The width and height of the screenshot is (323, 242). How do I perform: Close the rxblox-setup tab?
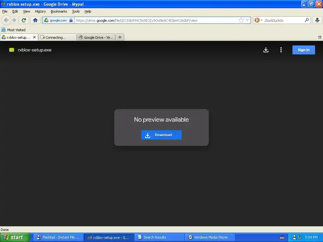pos(34,37)
